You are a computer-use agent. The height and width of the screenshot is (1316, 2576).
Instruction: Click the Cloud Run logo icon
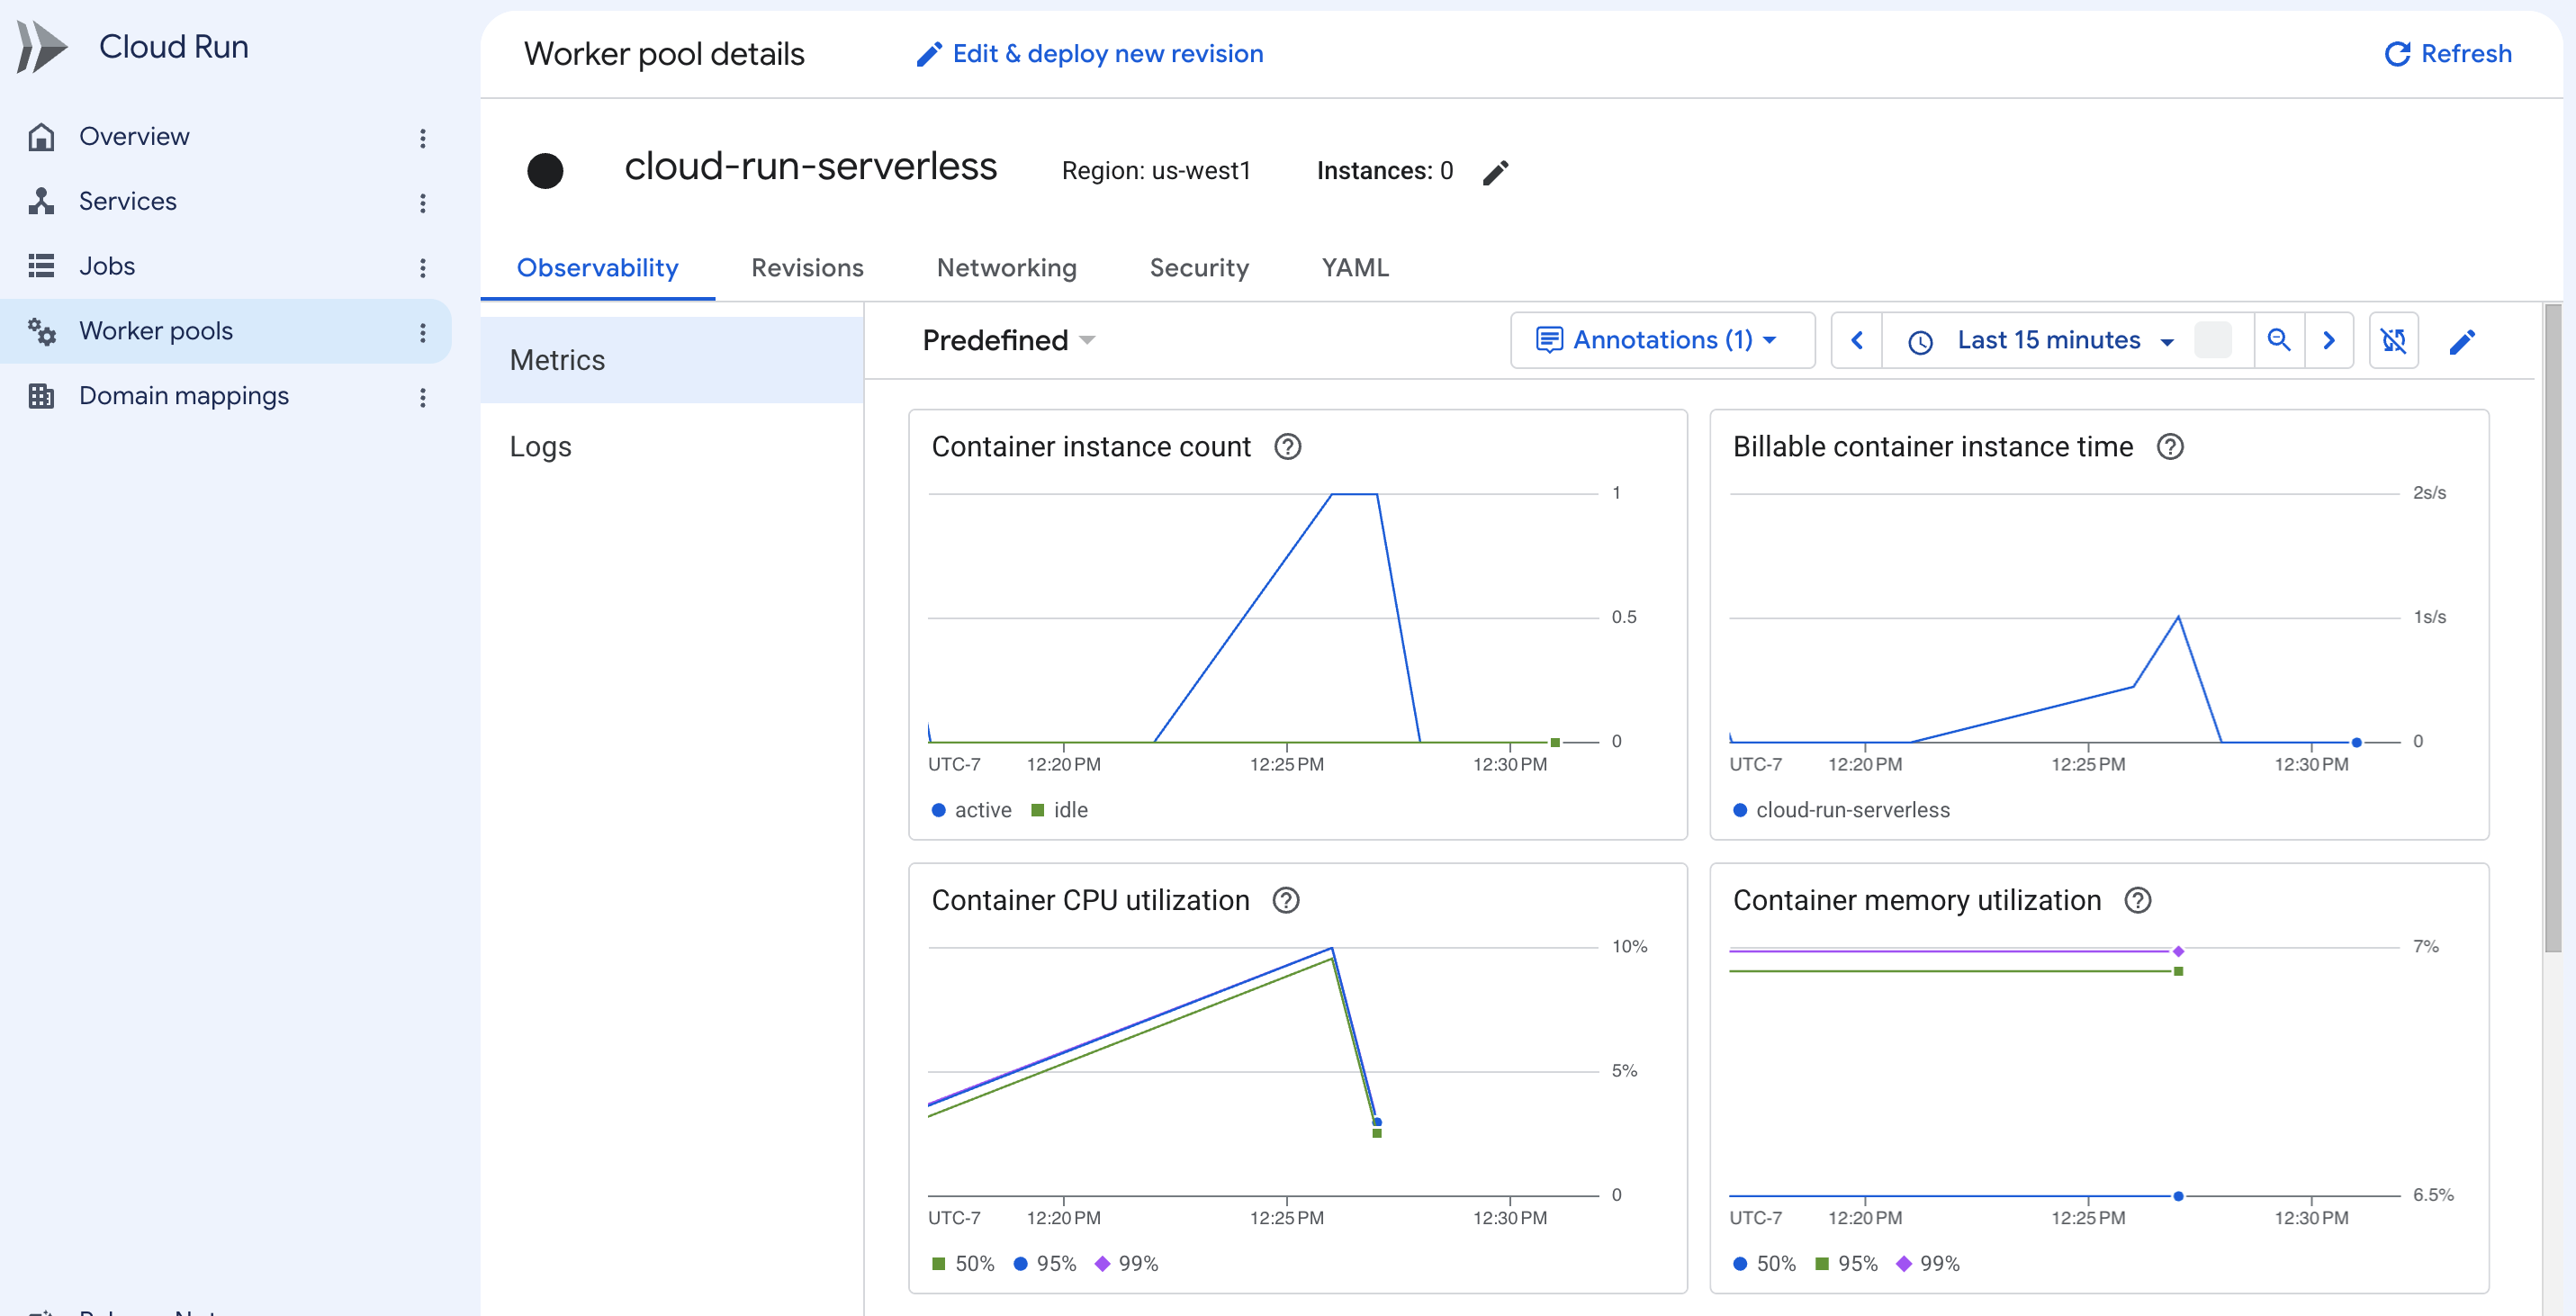point(41,47)
